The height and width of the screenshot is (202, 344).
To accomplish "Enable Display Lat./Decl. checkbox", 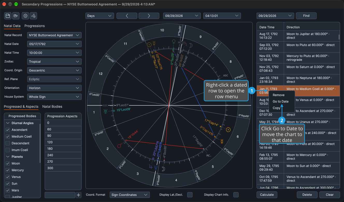I will (x=190, y=195).
